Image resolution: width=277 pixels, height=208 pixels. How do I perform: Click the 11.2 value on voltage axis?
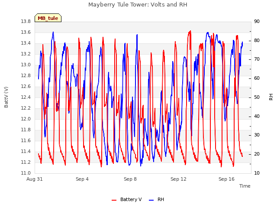(x=26, y=162)
